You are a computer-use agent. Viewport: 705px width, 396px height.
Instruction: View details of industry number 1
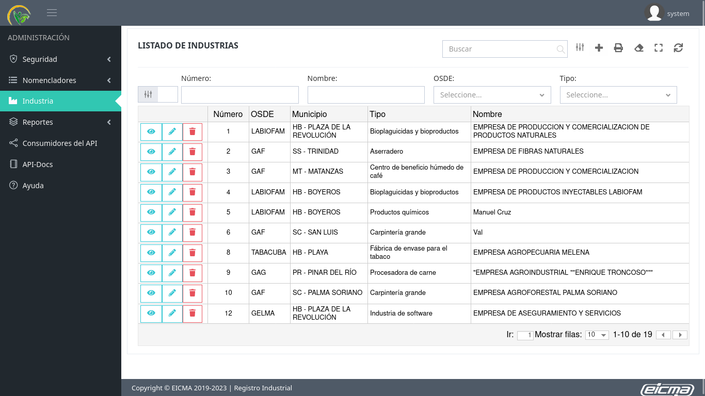coord(151,132)
